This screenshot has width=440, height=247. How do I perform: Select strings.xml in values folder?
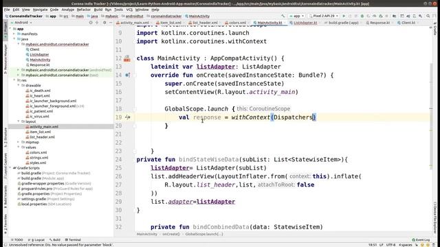tap(38, 157)
